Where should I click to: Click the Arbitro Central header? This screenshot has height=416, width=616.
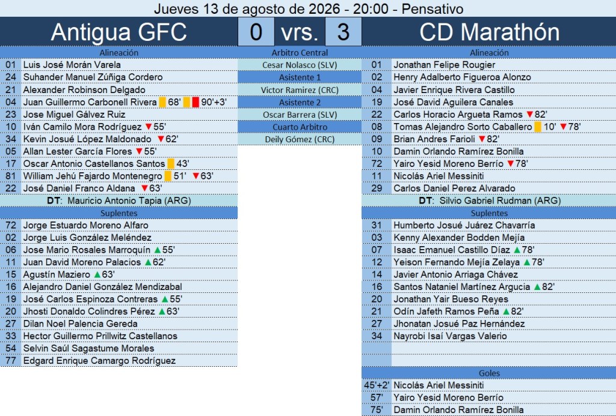pyautogui.click(x=300, y=53)
